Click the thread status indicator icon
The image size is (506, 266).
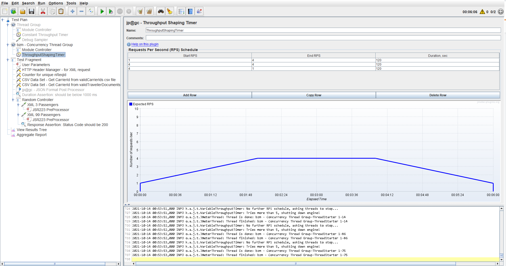[501, 12]
